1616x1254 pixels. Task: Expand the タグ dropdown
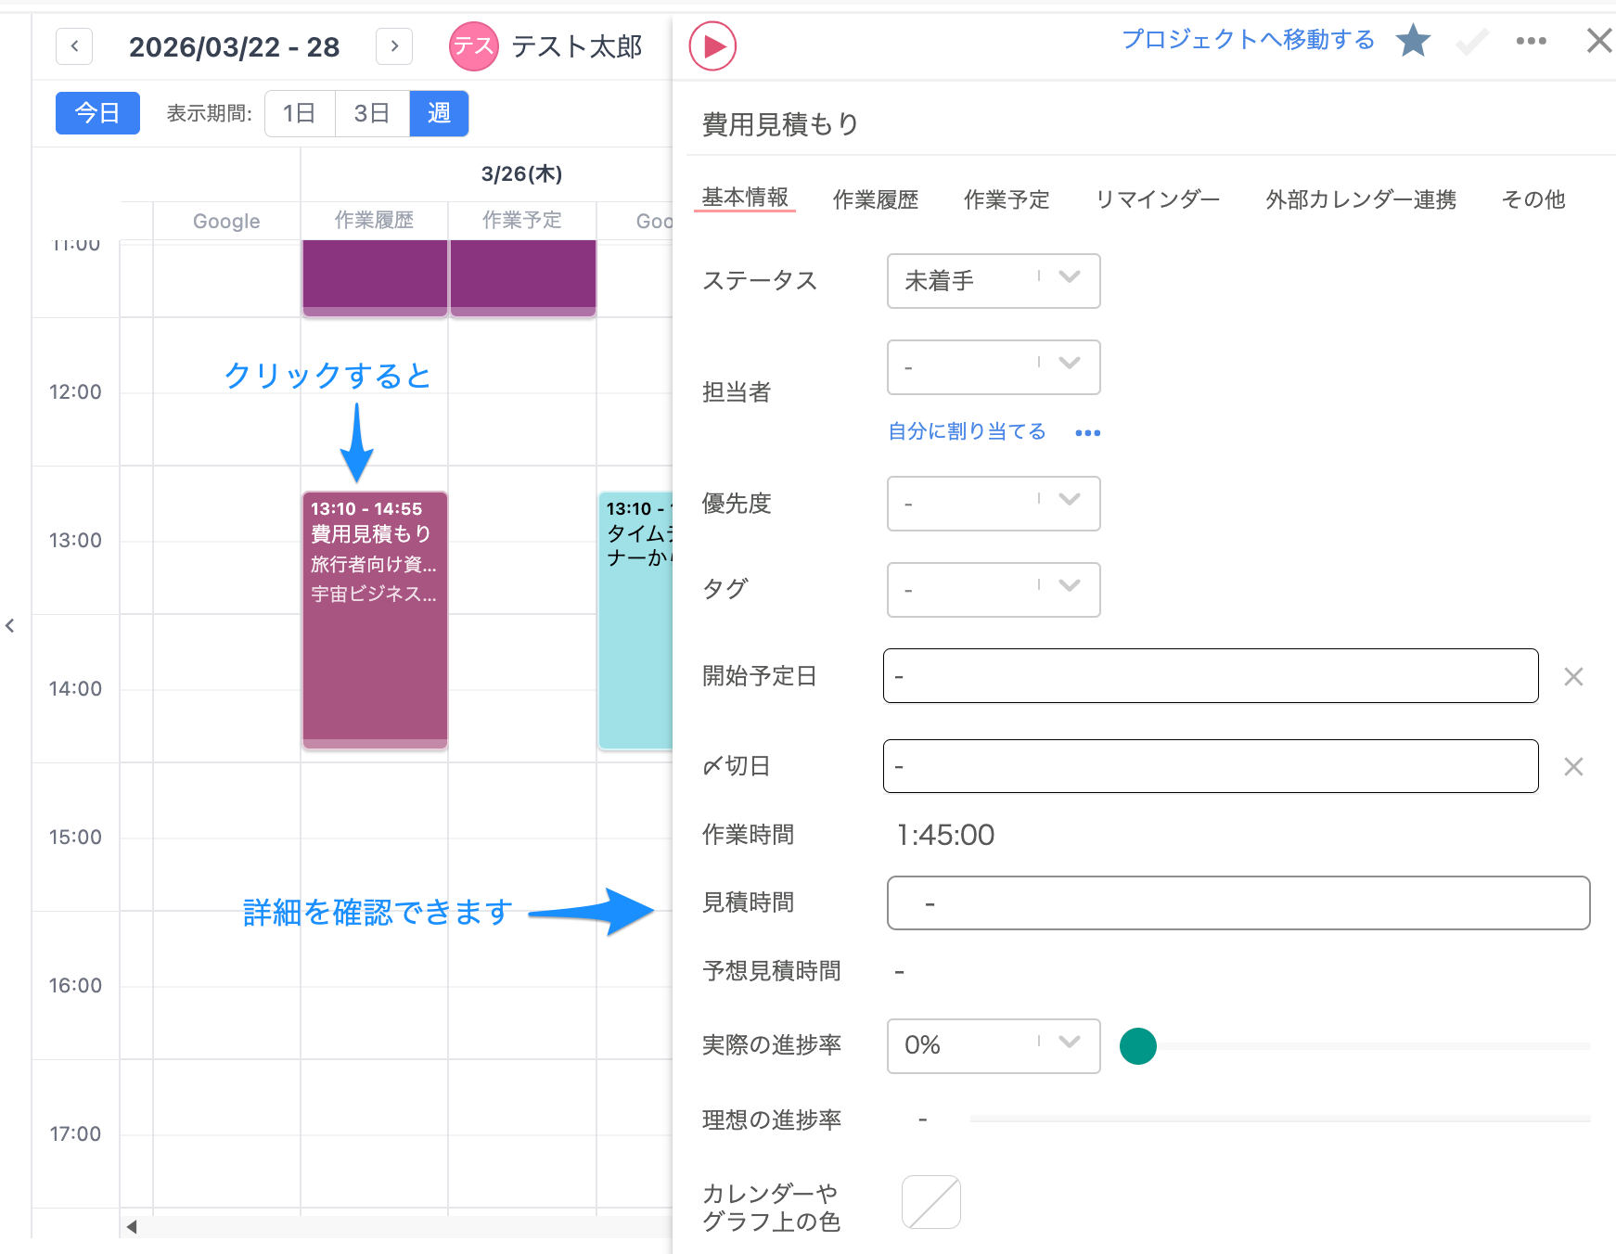[x=994, y=590]
